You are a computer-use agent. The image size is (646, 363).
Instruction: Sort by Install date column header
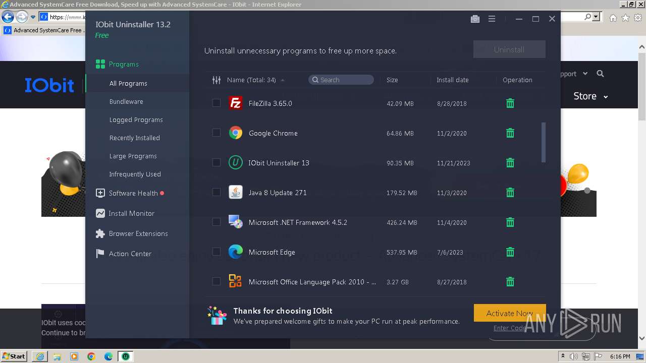(453, 80)
